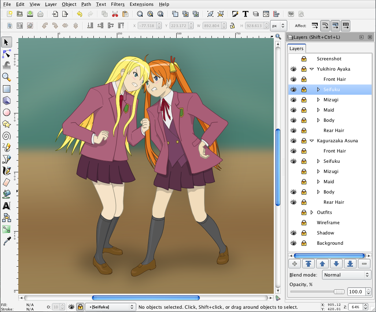Screen dimensions: 376x312
Task: Select the Gradient tool
Action: tap(6, 229)
